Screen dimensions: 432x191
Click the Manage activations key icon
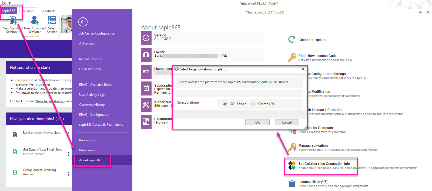(x=292, y=147)
